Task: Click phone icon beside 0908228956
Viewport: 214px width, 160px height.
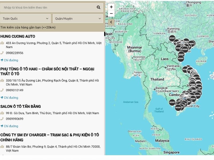Action: tap(2, 53)
